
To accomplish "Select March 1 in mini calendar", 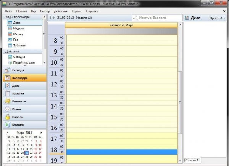I will click(x=32, y=141).
